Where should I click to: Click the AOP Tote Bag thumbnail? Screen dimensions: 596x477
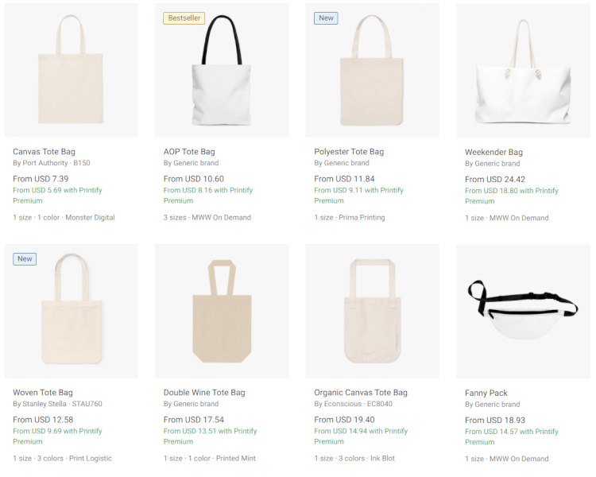coord(222,71)
